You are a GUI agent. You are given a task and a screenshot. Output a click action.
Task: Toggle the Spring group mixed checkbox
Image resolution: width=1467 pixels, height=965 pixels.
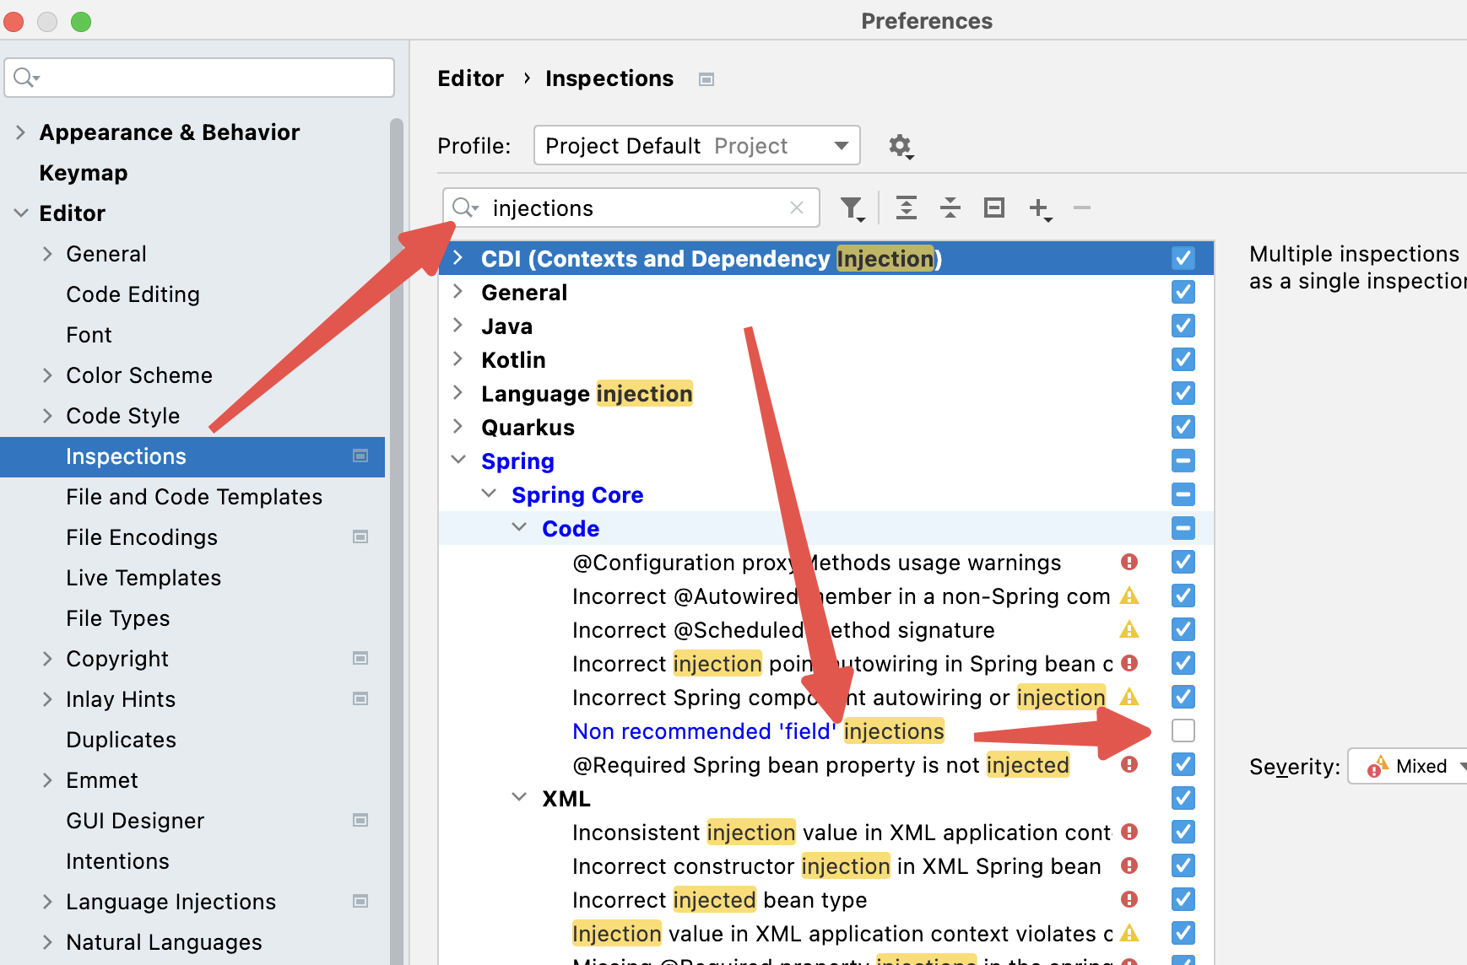[1183, 461]
